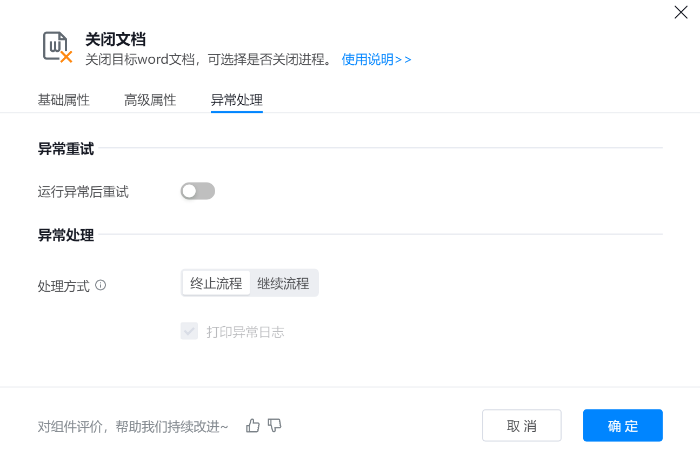Choose the 继续流程 handling option
700x457 pixels.
point(283,284)
